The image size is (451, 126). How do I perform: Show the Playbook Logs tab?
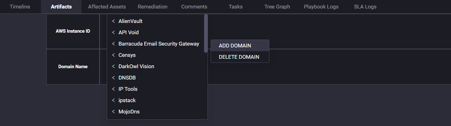tap(321, 7)
